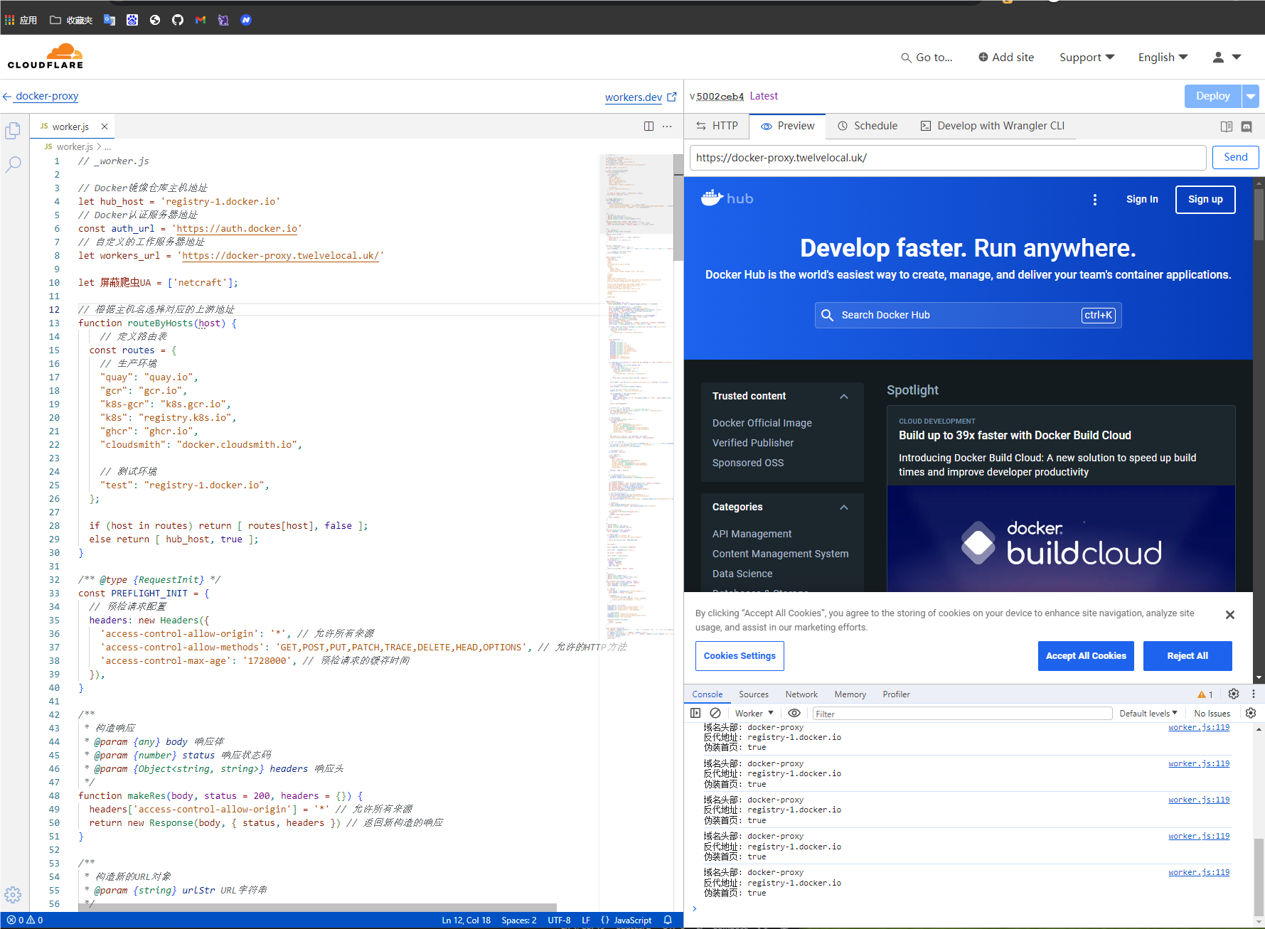
Task: Open the Default levels dropdown
Action: (x=1148, y=713)
